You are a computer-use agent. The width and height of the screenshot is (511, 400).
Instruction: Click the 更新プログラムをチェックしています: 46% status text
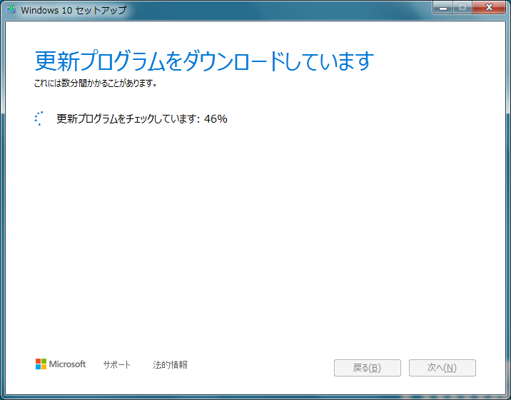tap(142, 119)
